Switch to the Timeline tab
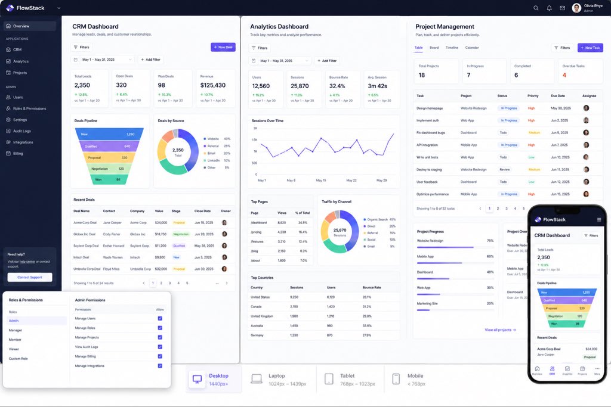The height and width of the screenshot is (407, 611). point(452,48)
